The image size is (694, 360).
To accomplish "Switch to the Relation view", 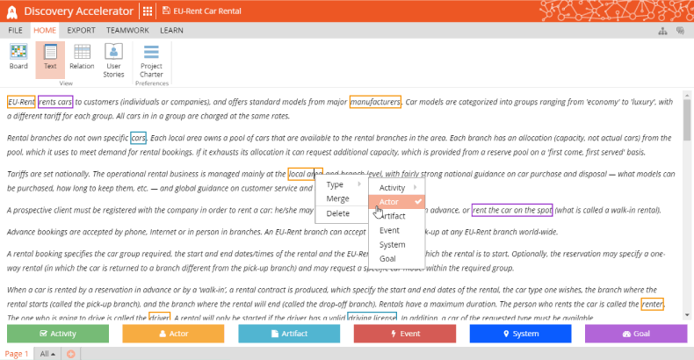I will 82,57.
